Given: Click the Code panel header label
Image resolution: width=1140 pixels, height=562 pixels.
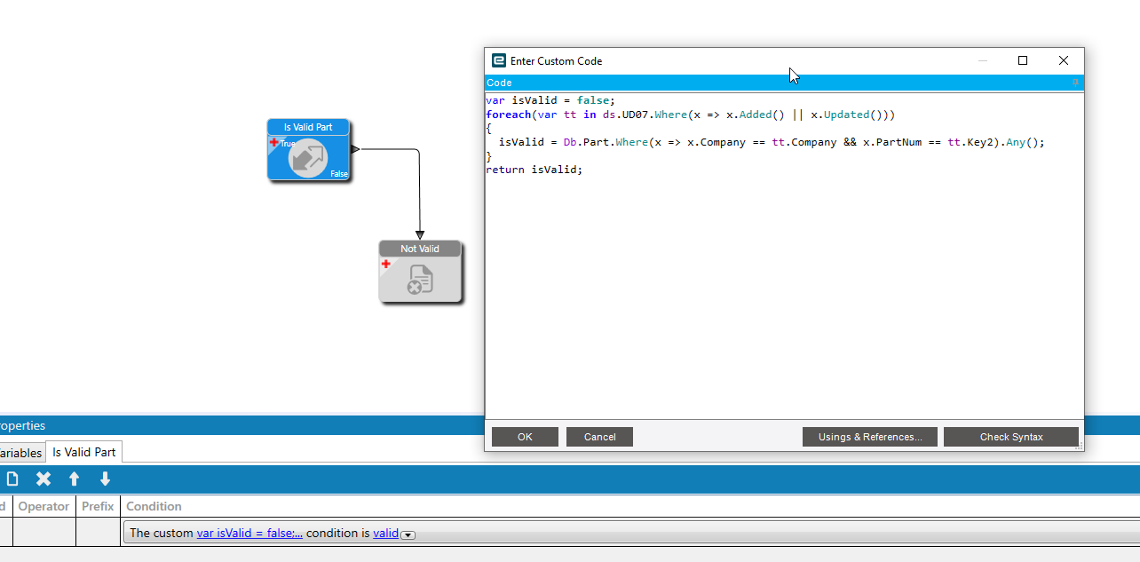Looking at the screenshot, I should 499,83.
